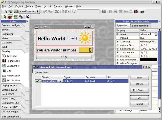Screen dimensions: 162x120
Task: Pick the TextBrowser widget icon
Action: point(4,80)
